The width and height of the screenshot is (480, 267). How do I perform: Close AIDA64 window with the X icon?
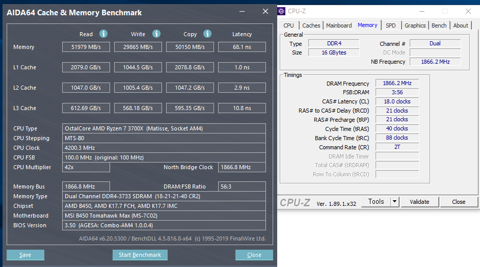pyautogui.click(x=265, y=11)
